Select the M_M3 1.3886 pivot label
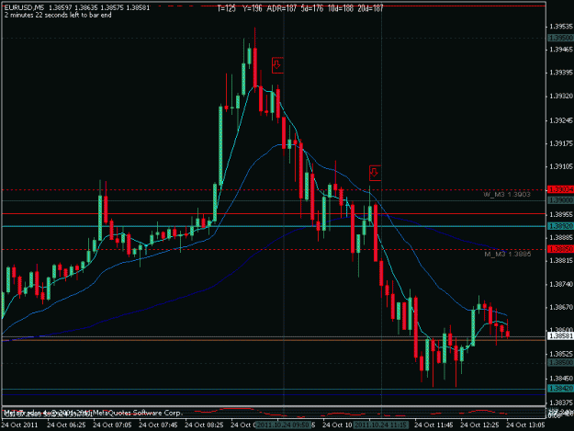The width and height of the screenshot is (574, 431). (x=507, y=254)
